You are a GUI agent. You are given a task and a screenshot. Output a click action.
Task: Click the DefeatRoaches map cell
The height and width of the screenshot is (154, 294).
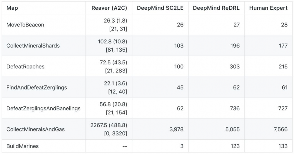click(25, 67)
